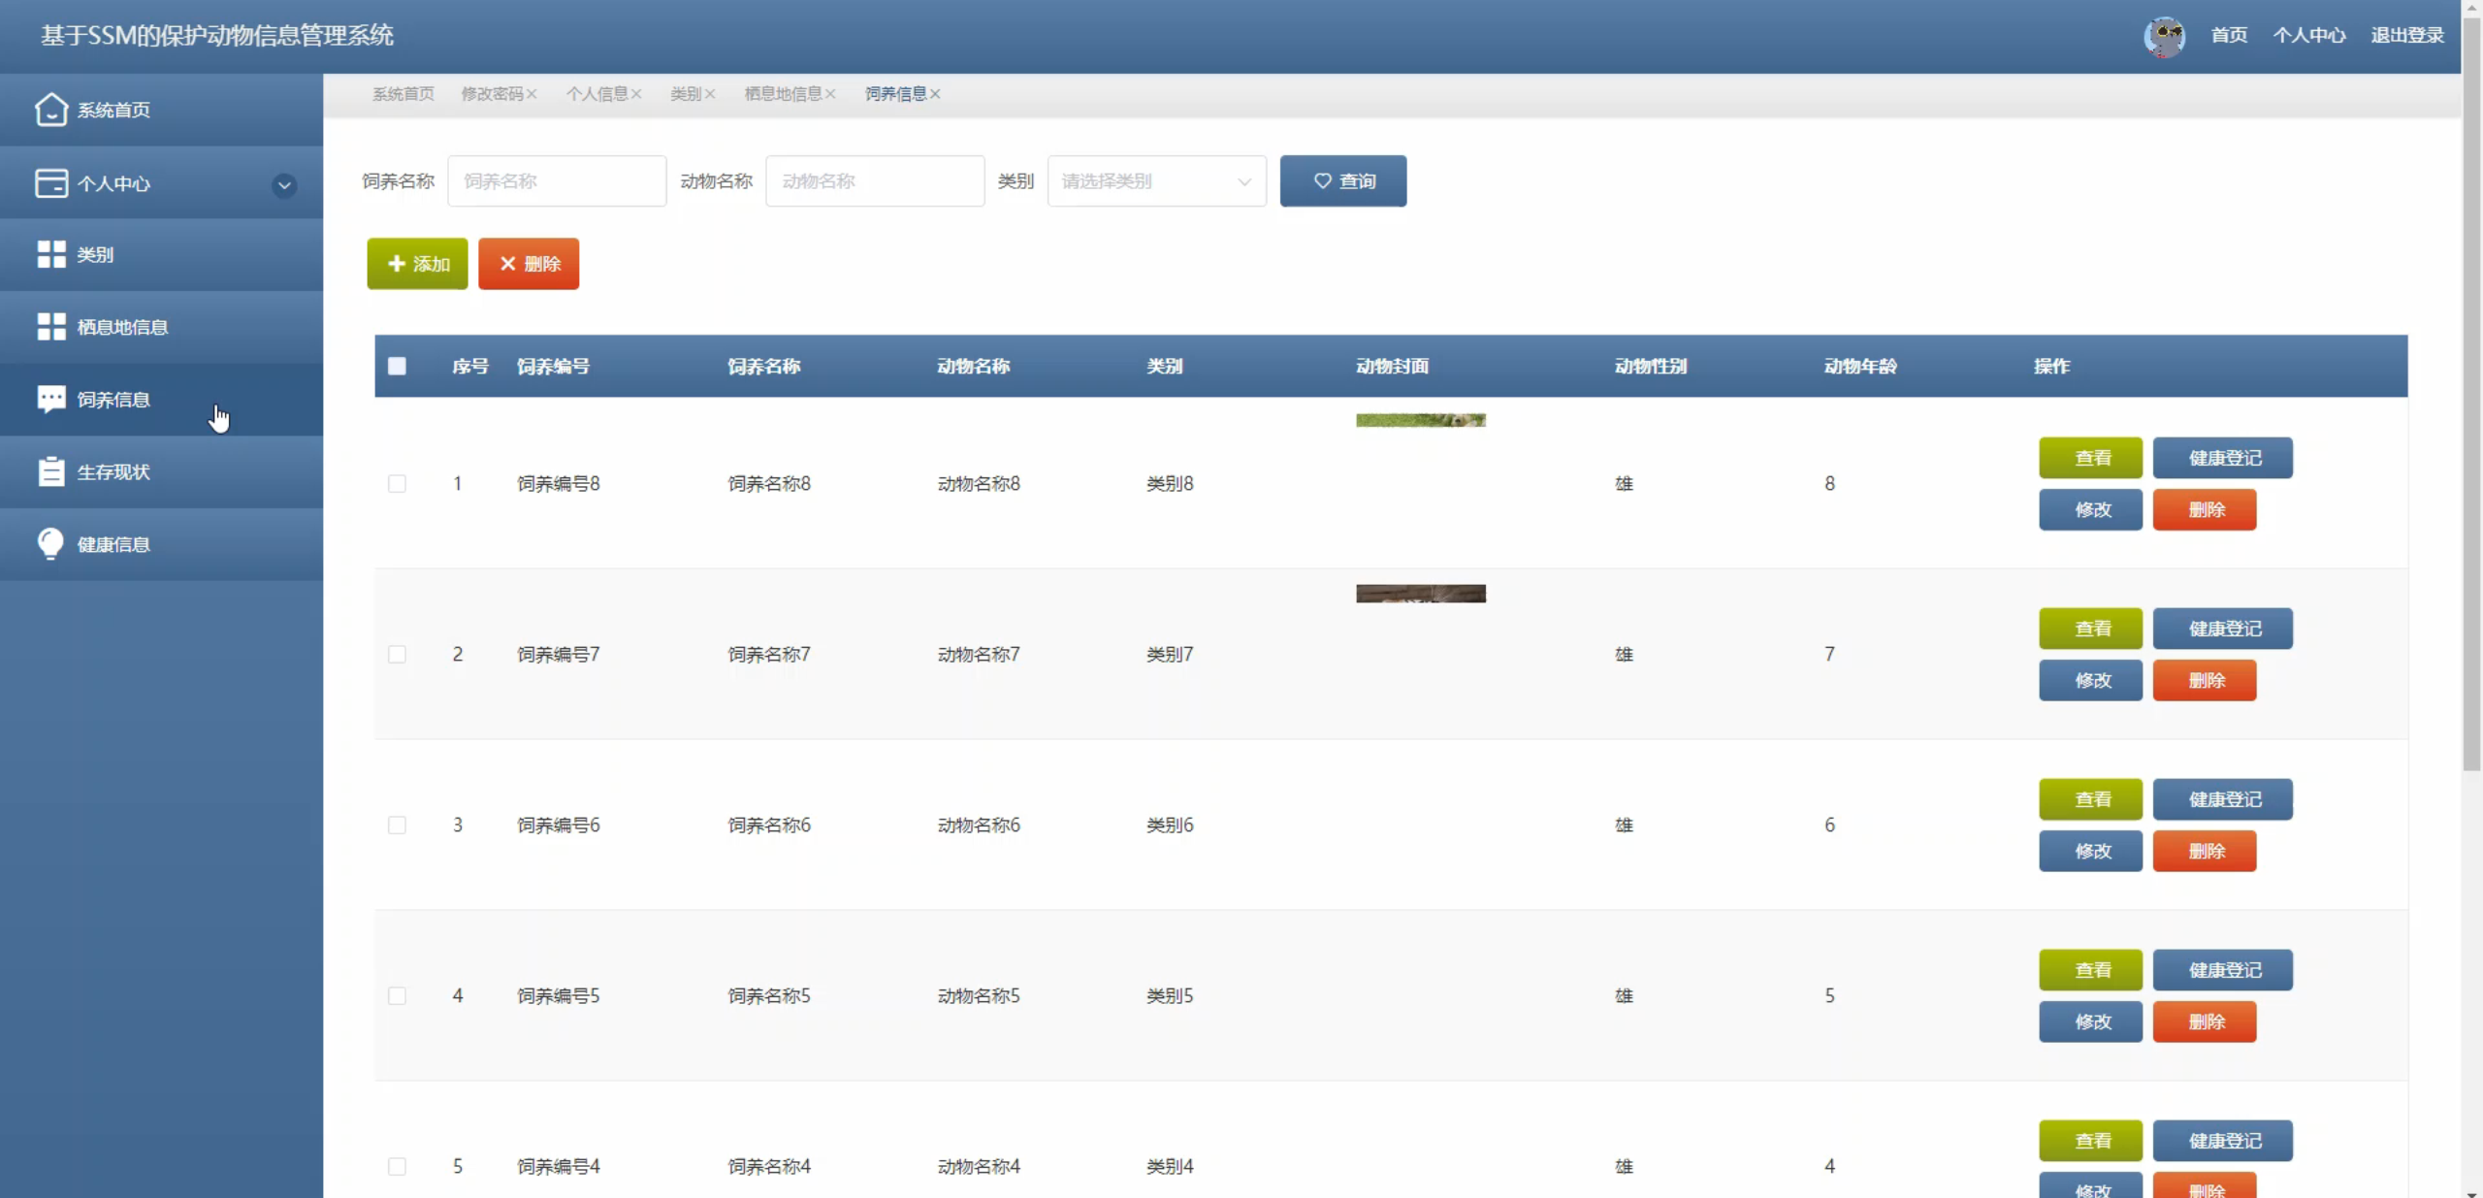Expand the 个人中心 sidebar chevron
The image size is (2483, 1198).
(x=284, y=184)
